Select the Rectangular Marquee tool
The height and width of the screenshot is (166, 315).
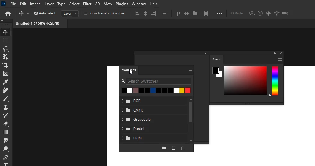tap(5, 40)
